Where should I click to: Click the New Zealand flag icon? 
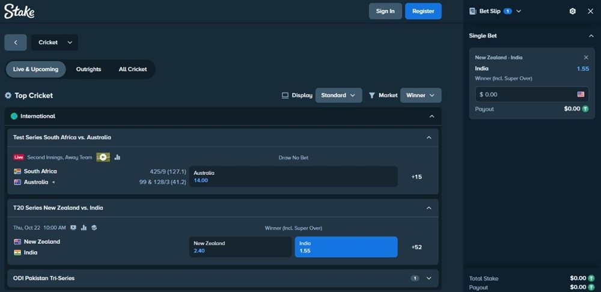click(x=17, y=242)
